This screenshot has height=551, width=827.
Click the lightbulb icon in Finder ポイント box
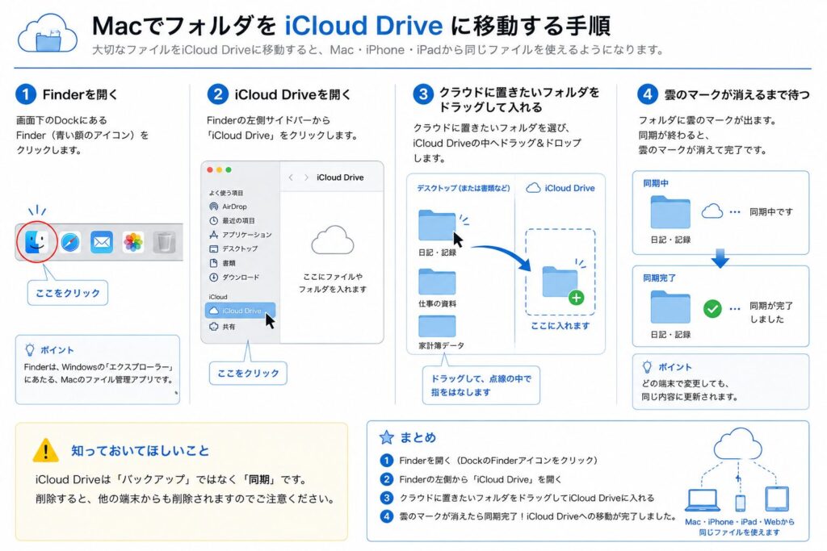pos(30,350)
